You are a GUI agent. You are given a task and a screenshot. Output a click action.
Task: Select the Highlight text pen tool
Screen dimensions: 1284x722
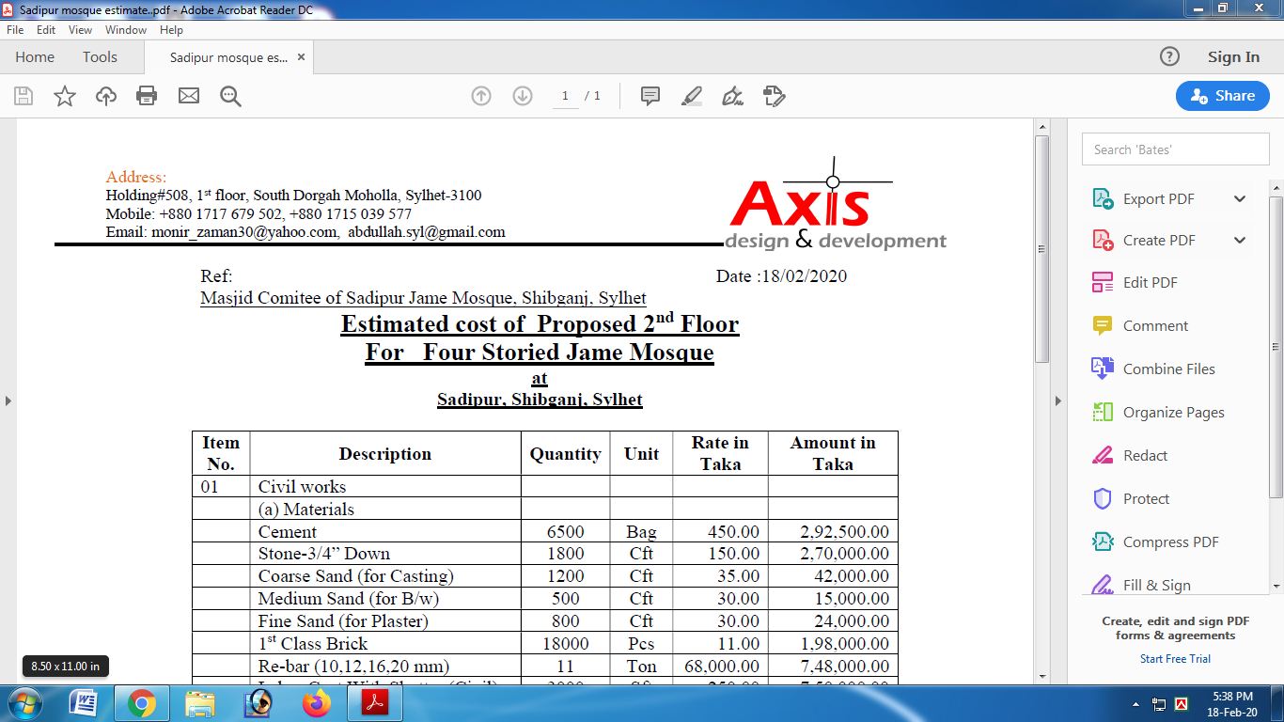[x=691, y=96]
